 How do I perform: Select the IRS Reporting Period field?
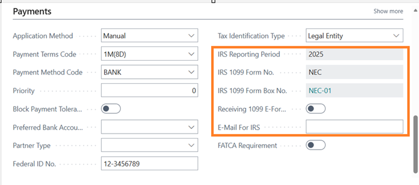point(354,54)
